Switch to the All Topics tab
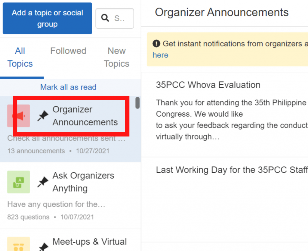The height and width of the screenshot is (251, 308). coord(20,57)
